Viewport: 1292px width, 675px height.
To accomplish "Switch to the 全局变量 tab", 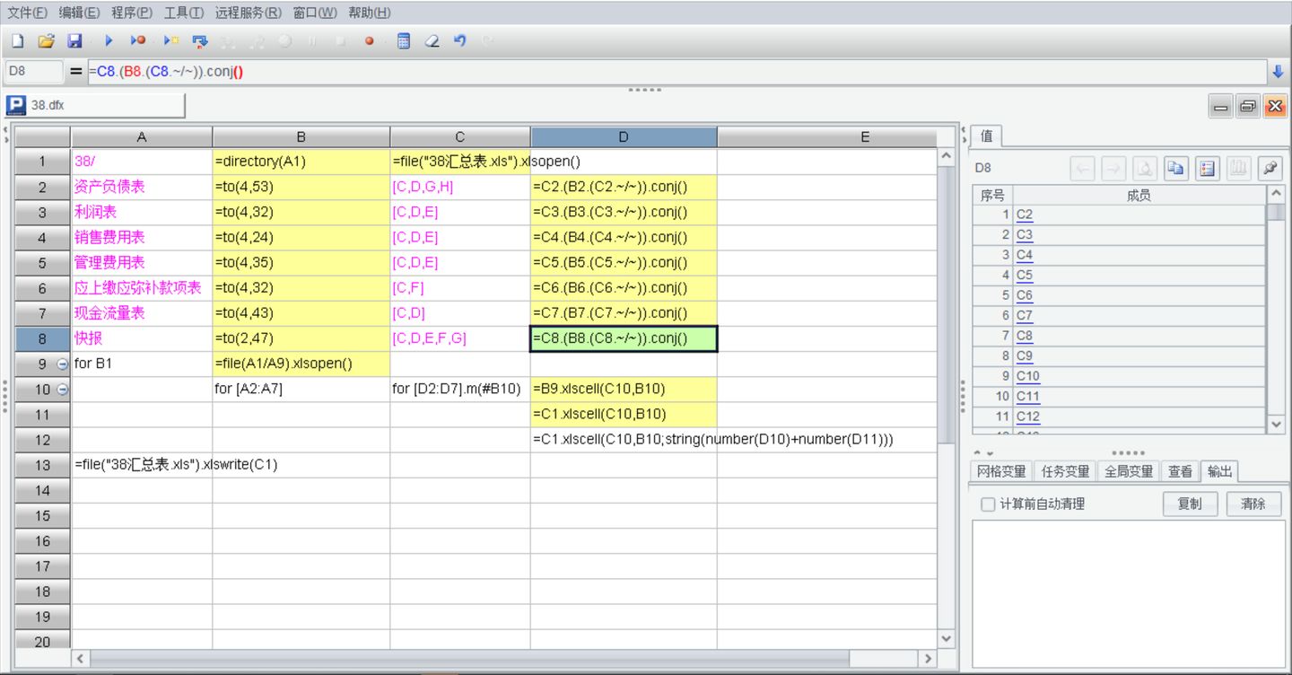I will pyautogui.click(x=1129, y=472).
